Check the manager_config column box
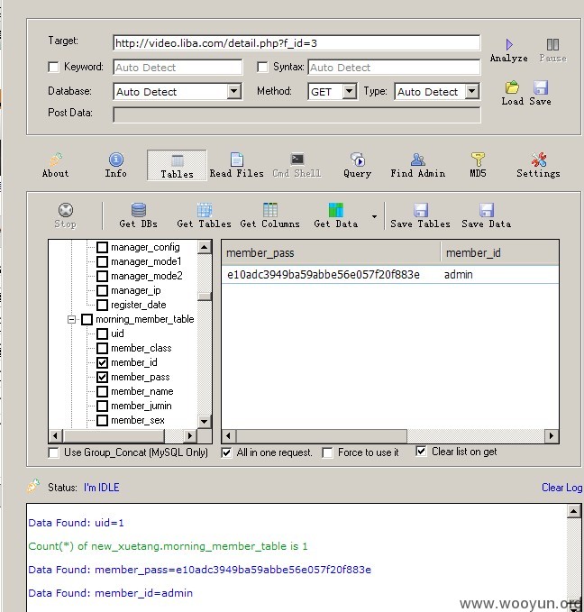The height and width of the screenshot is (612, 584). click(x=102, y=247)
